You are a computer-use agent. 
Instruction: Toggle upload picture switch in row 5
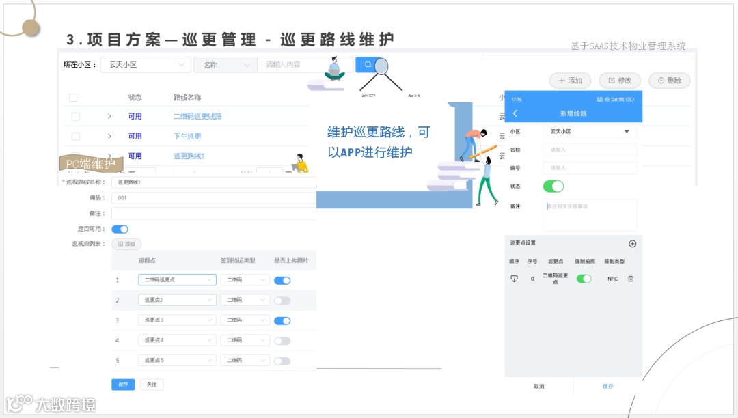coord(282,361)
